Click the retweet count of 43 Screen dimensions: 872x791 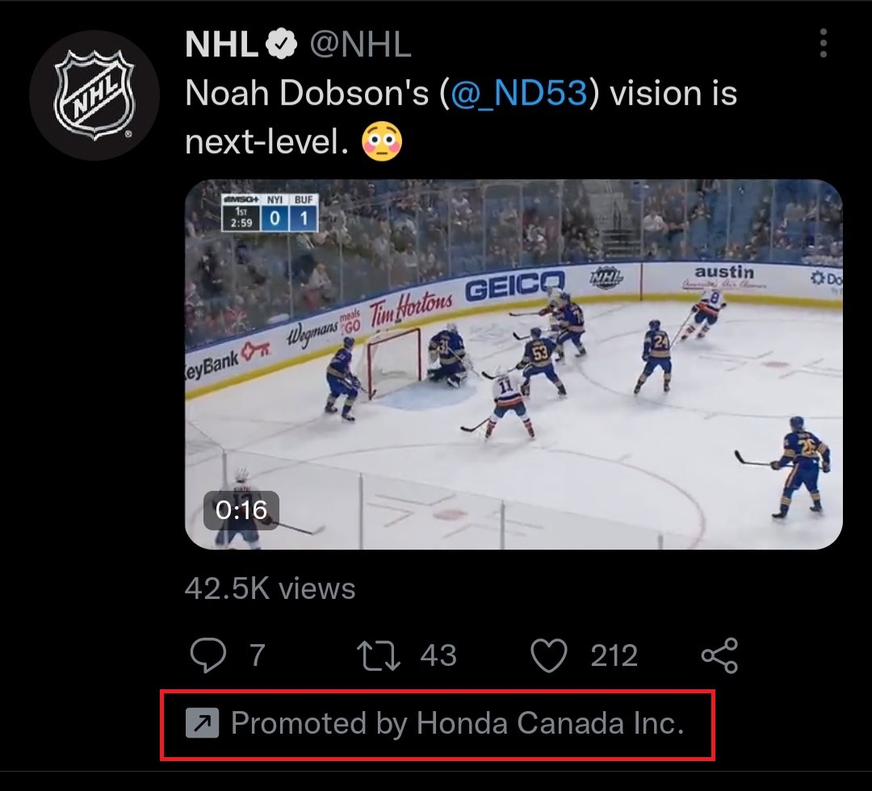tap(438, 655)
